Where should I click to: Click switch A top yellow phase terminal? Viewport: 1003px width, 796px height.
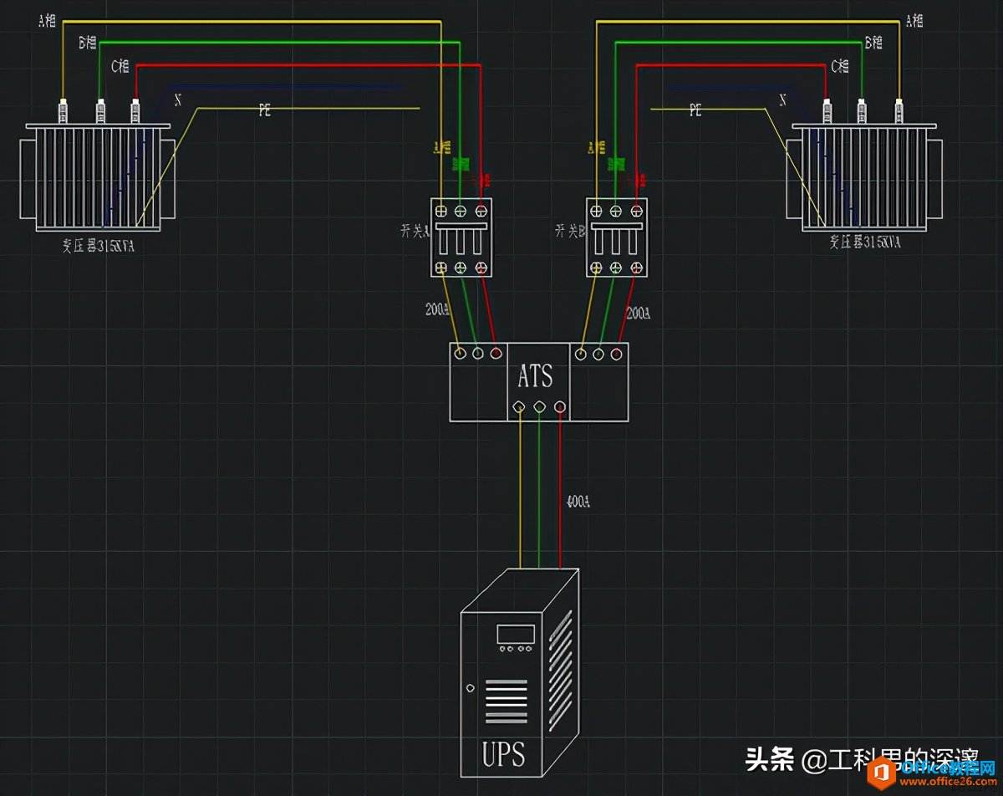coord(440,212)
